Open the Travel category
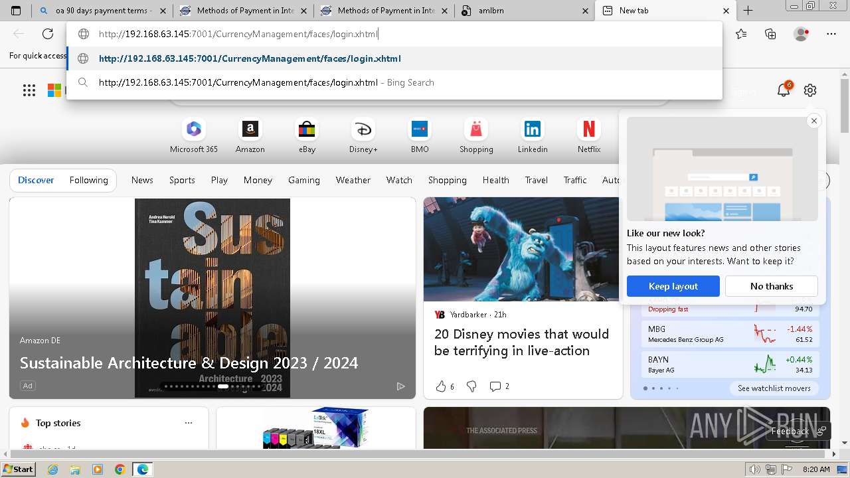This screenshot has height=478, width=850. coord(537,180)
